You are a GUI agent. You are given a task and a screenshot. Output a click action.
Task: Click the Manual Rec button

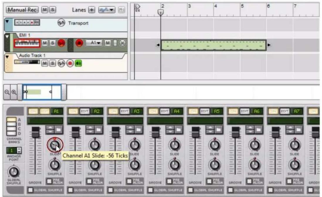(23, 9)
